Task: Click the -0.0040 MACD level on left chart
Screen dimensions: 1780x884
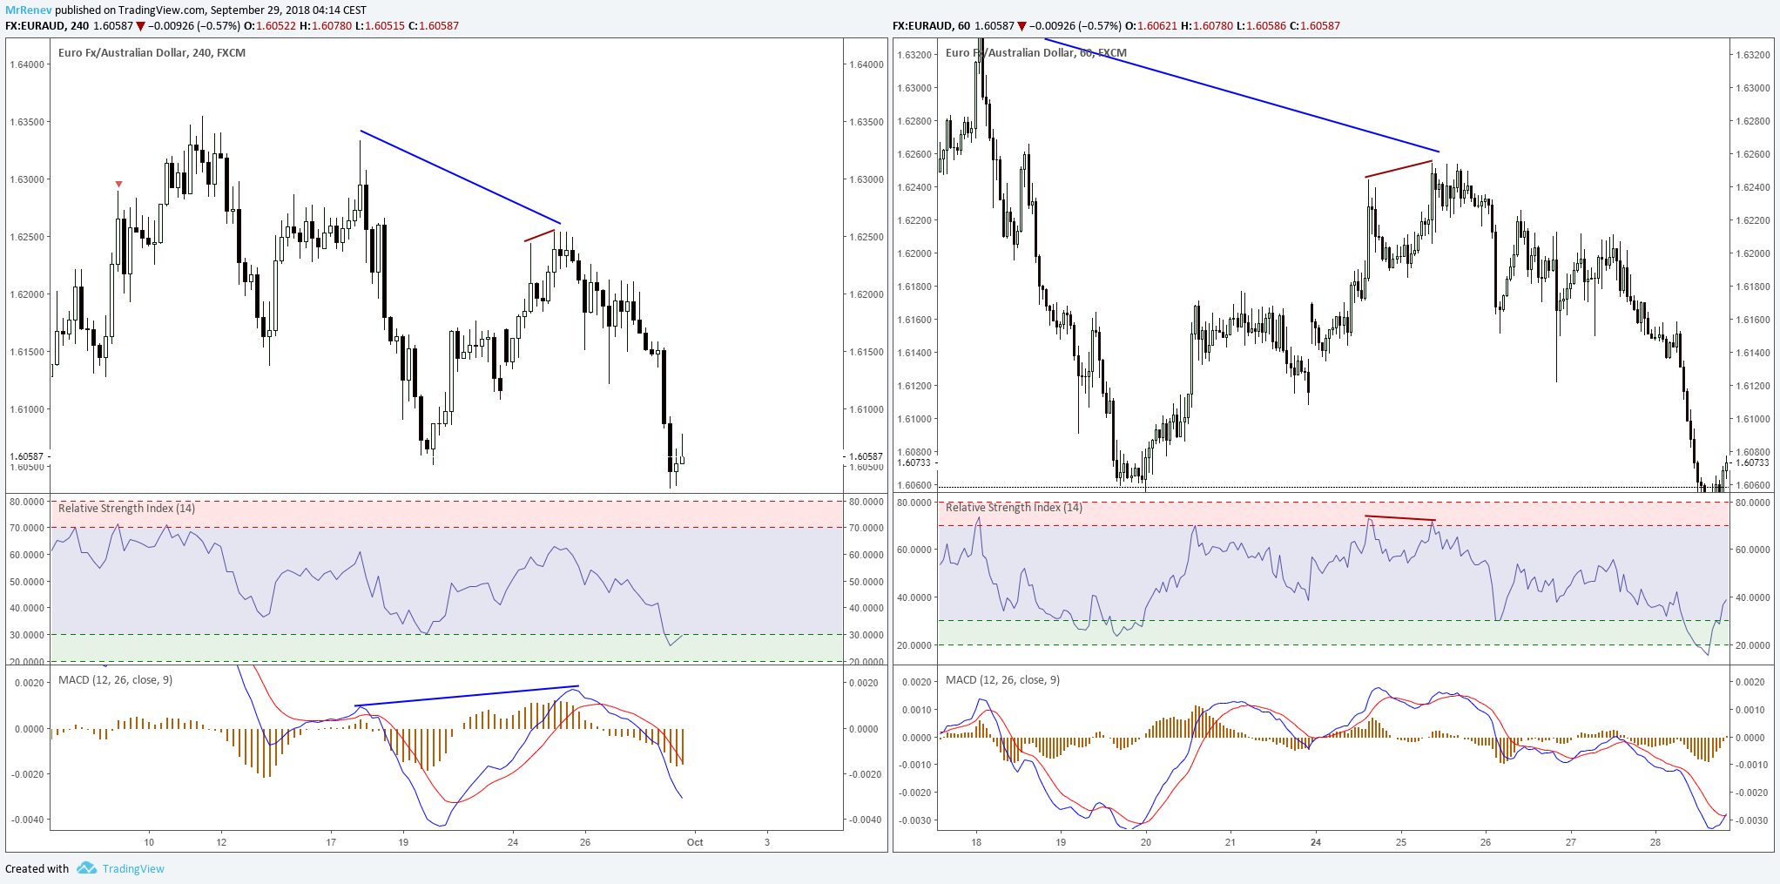Action: click(26, 820)
